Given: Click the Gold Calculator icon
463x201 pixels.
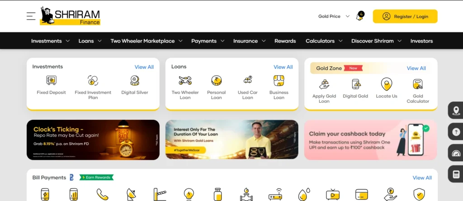Looking at the screenshot, I should pos(417,84).
